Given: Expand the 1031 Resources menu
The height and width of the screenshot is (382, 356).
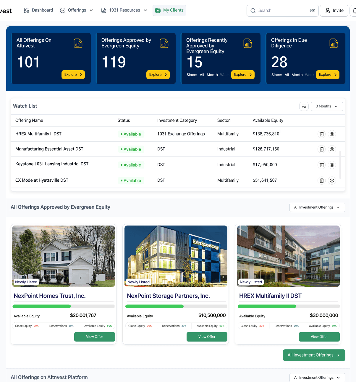Looking at the screenshot, I should pyautogui.click(x=124, y=10).
